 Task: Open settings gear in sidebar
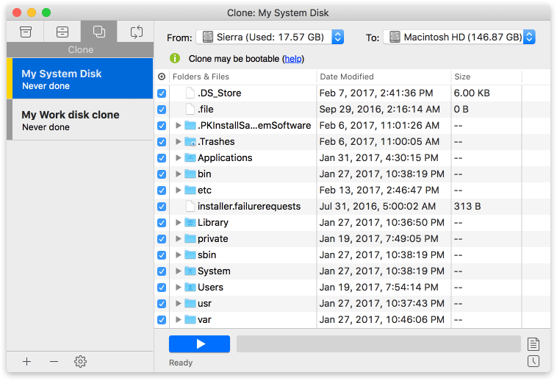pyautogui.click(x=80, y=361)
